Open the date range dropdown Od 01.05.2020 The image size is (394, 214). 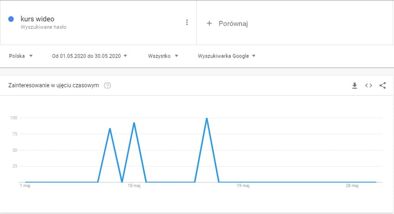tap(89, 56)
